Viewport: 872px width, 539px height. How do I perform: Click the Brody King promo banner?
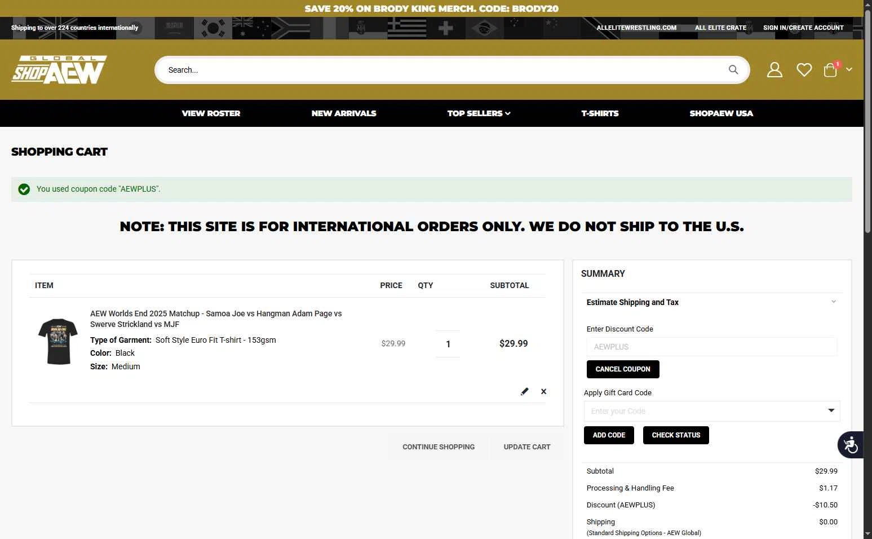tap(432, 8)
